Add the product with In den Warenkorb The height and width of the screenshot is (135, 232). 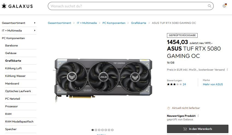198,129
